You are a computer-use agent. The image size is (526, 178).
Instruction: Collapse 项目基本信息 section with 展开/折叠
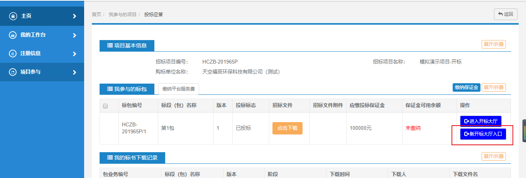[x=494, y=44]
